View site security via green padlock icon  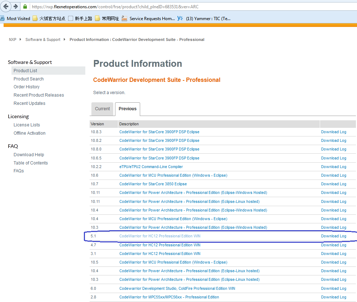click(x=25, y=6)
